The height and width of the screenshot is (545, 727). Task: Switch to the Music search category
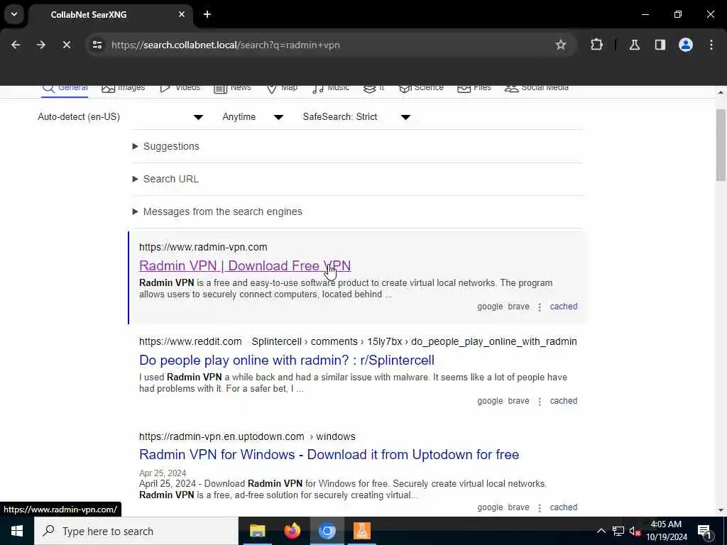(331, 88)
